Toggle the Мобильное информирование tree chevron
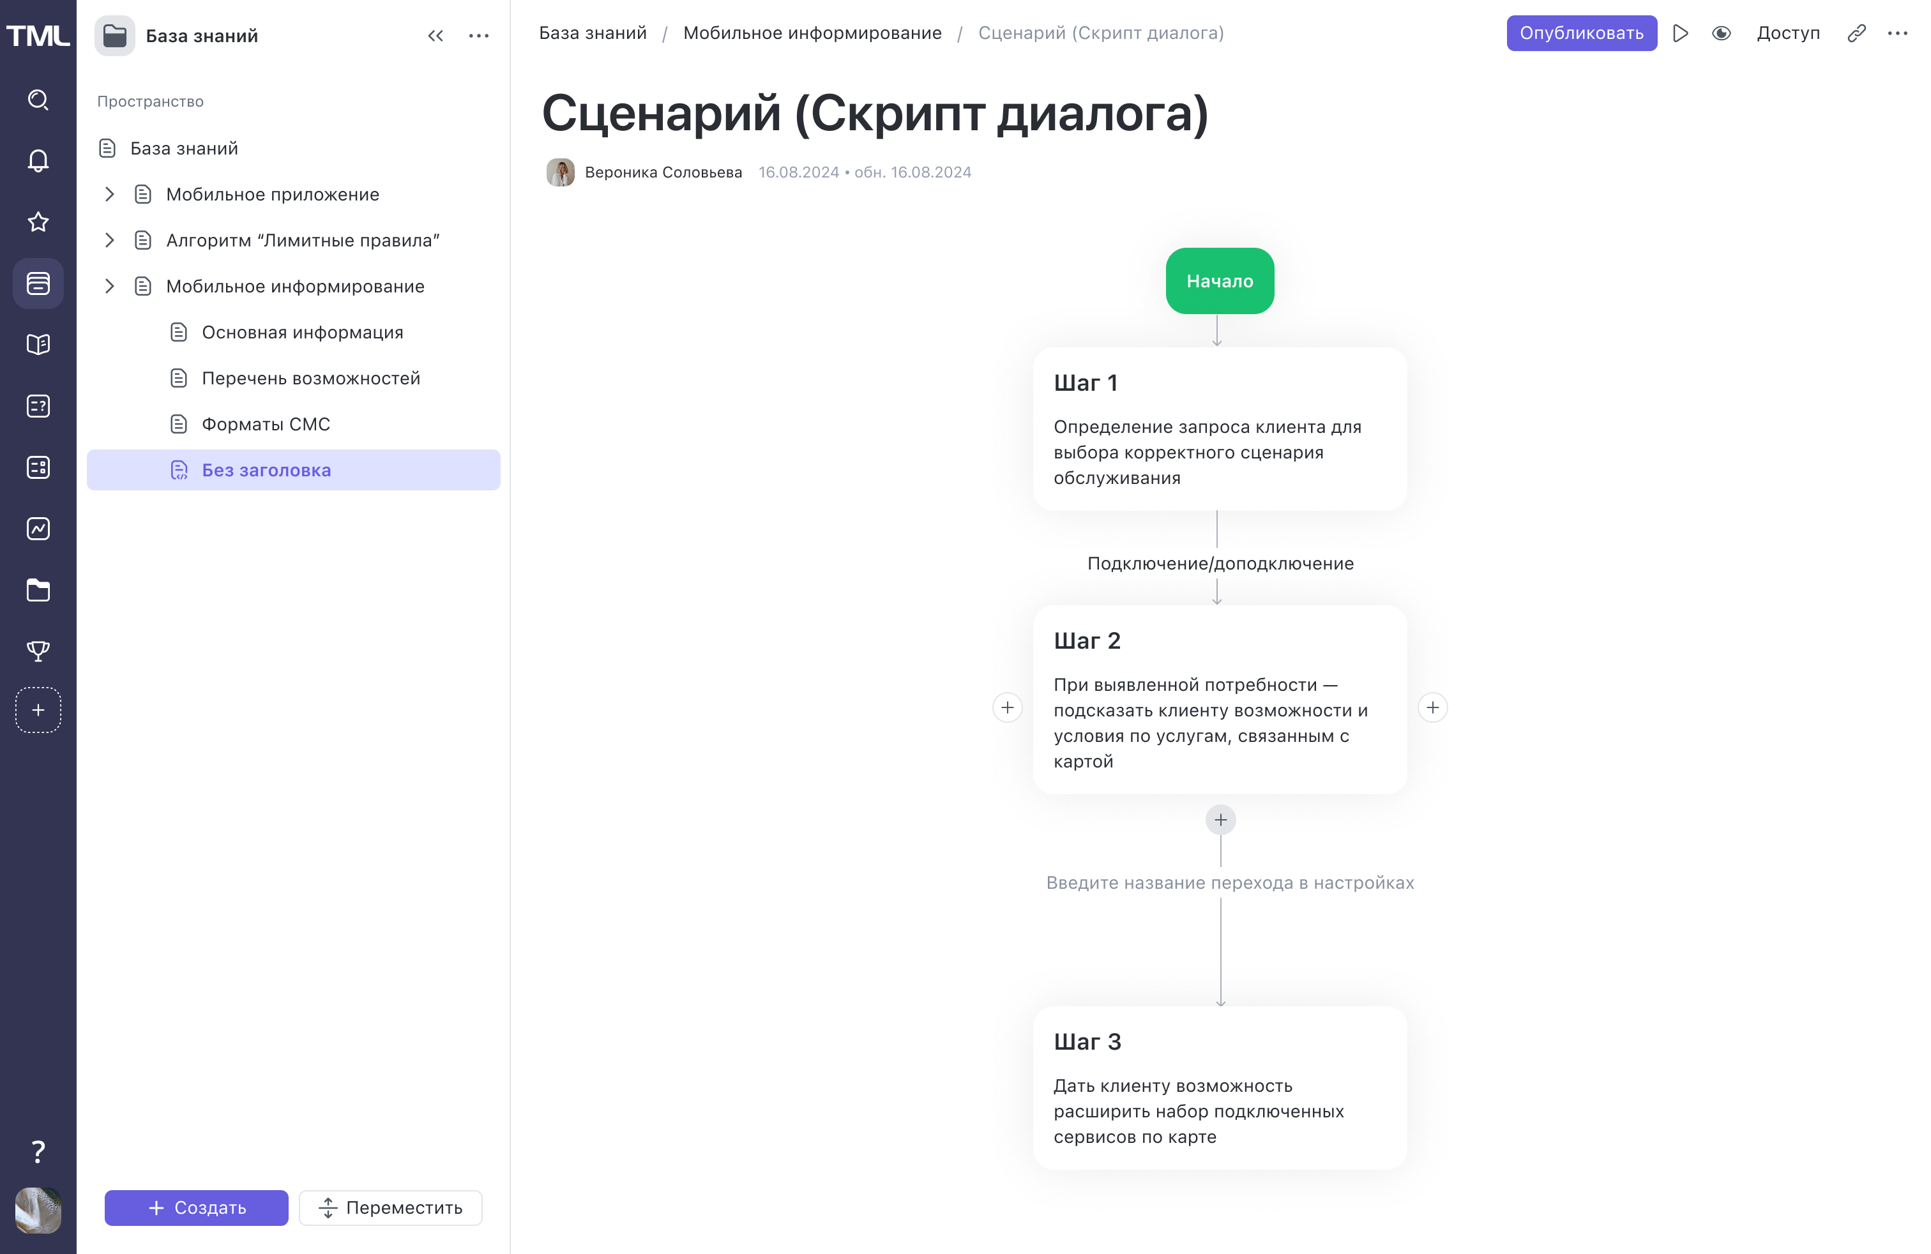Image resolution: width=1931 pixels, height=1254 pixels. [x=110, y=286]
